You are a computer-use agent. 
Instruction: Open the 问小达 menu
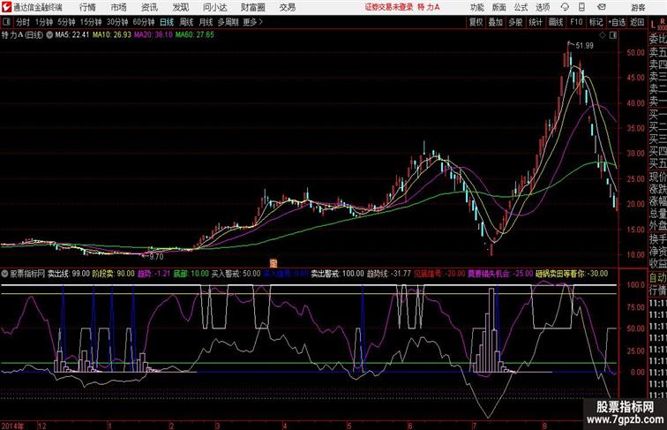[215, 7]
